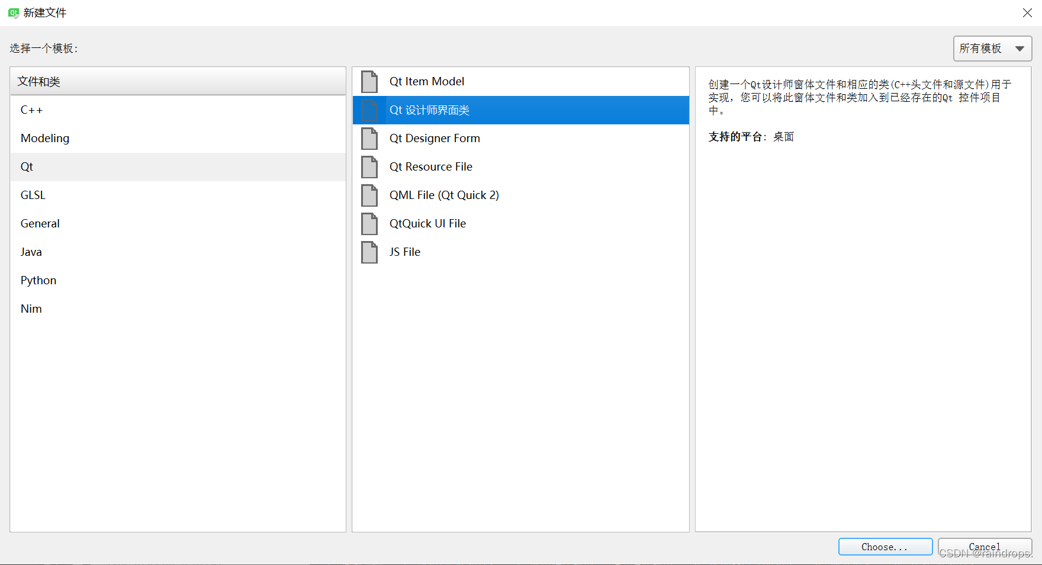Select the QtQuick UI File template
Screen dimensions: 1042x565
click(521, 224)
